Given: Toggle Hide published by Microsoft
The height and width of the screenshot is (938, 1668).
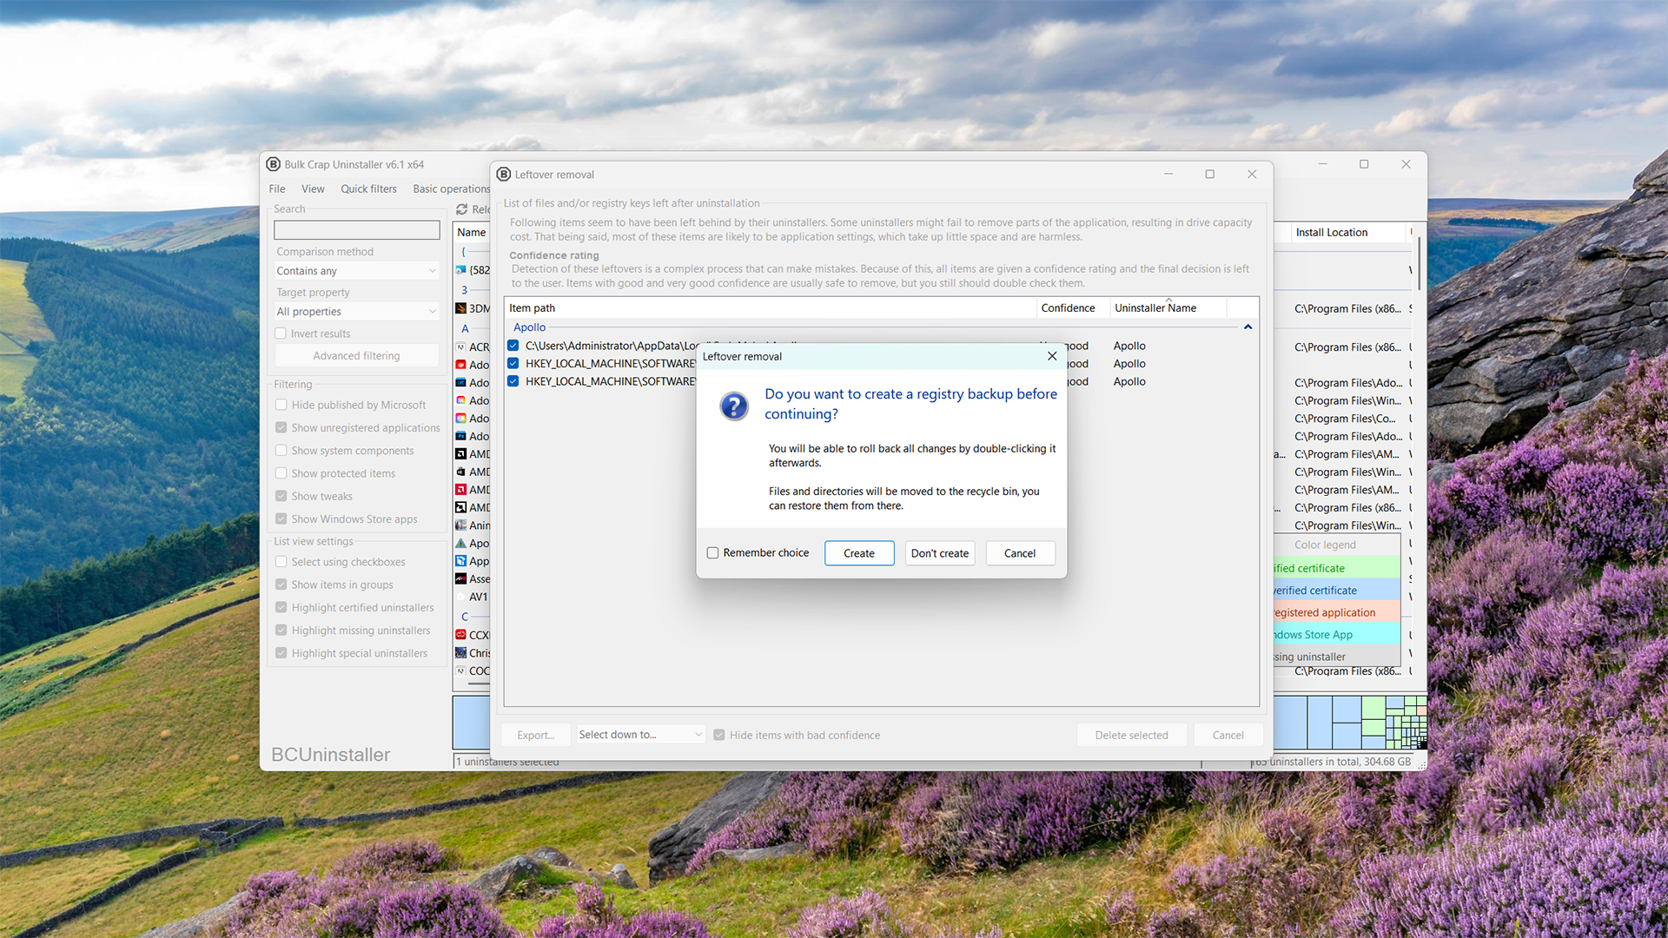Looking at the screenshot, I should (x=281, y=405).
